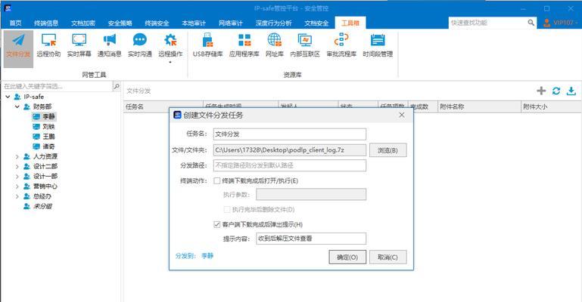Select the 文件分发 file distribution tool

(18, 48)
